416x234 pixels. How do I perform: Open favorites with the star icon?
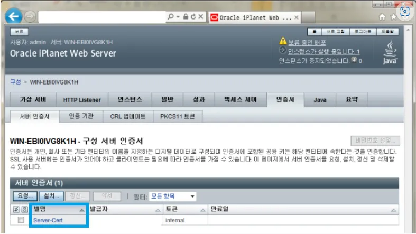tap(393, 17)
